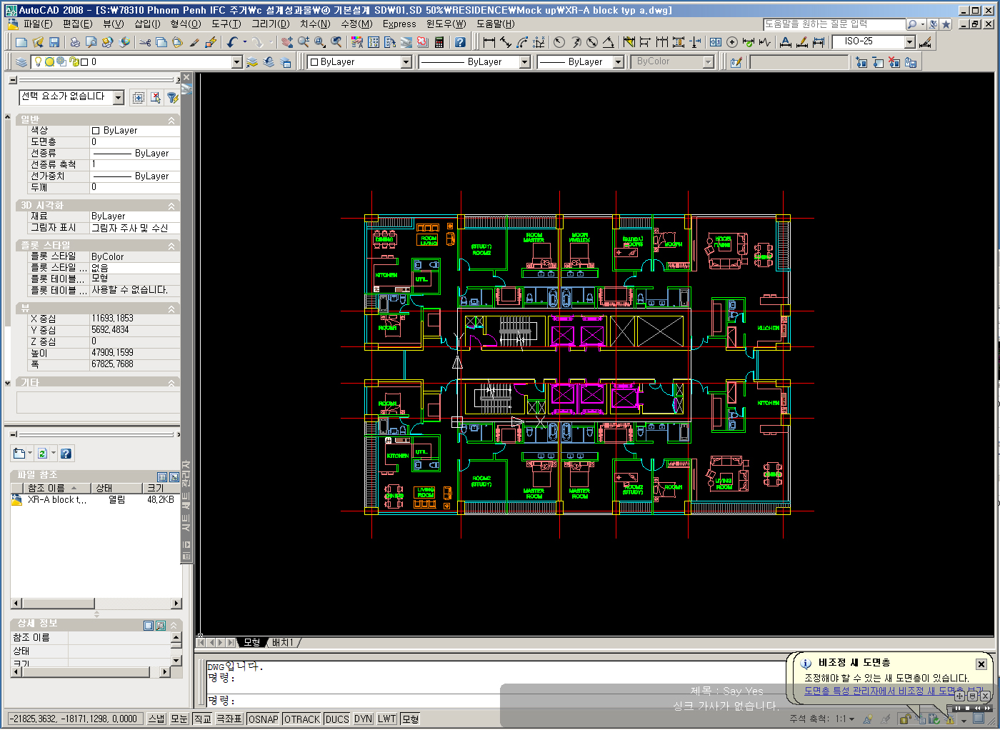Select the Pan hand tool
The height and width of the screenshot is (730, 1000).
(286, 43)
